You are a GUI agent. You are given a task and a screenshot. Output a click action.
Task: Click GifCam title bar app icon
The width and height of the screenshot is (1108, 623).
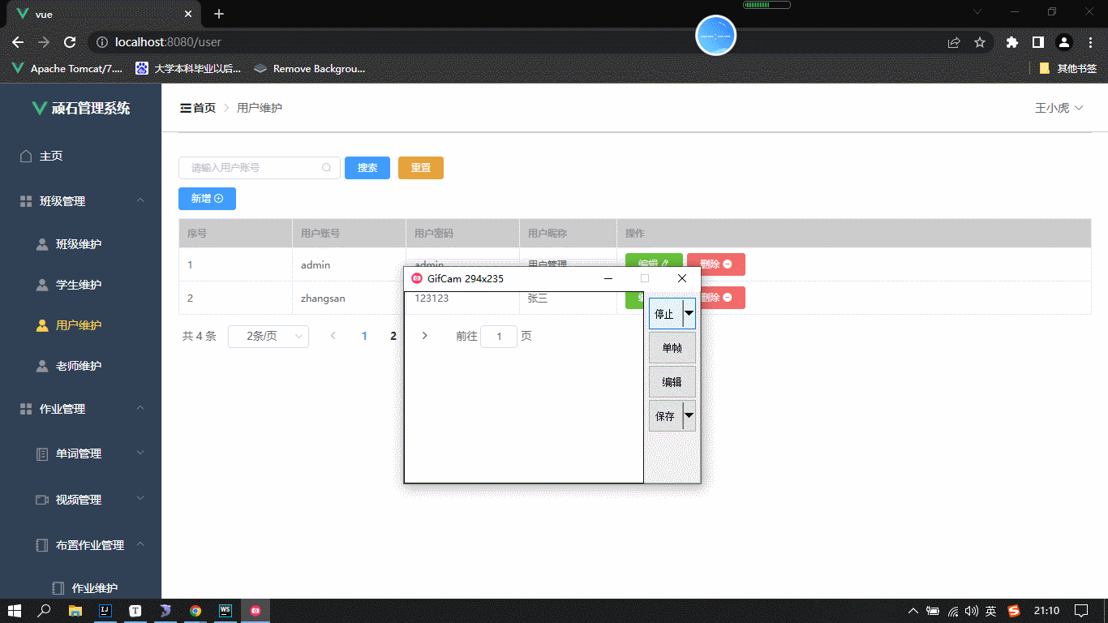[417, 278]
